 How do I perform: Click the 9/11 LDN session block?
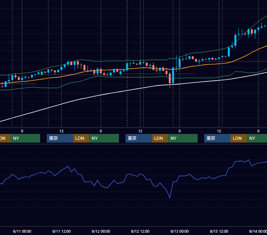click(81, 138)
